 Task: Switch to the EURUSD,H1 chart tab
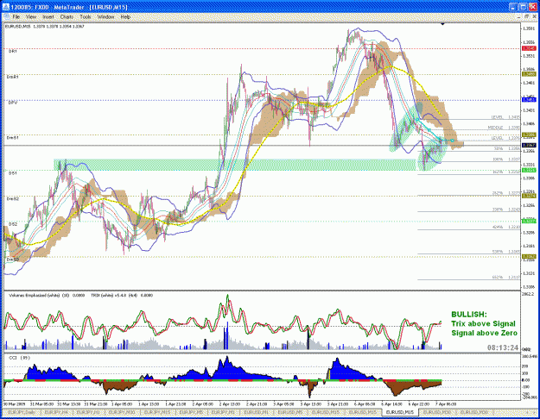pyautogui.click(x=256, y=412)
